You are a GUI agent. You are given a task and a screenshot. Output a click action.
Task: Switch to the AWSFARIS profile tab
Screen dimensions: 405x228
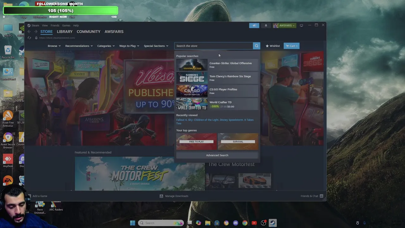click(x=114, y=32)
